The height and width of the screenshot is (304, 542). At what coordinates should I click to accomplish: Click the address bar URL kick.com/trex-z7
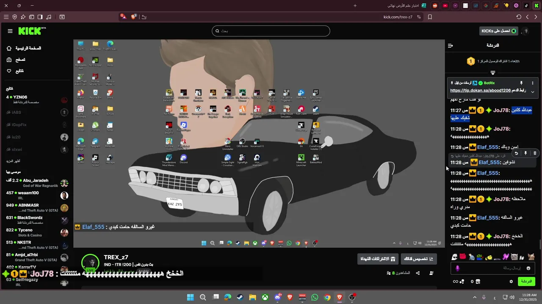[x=398, y=17]
